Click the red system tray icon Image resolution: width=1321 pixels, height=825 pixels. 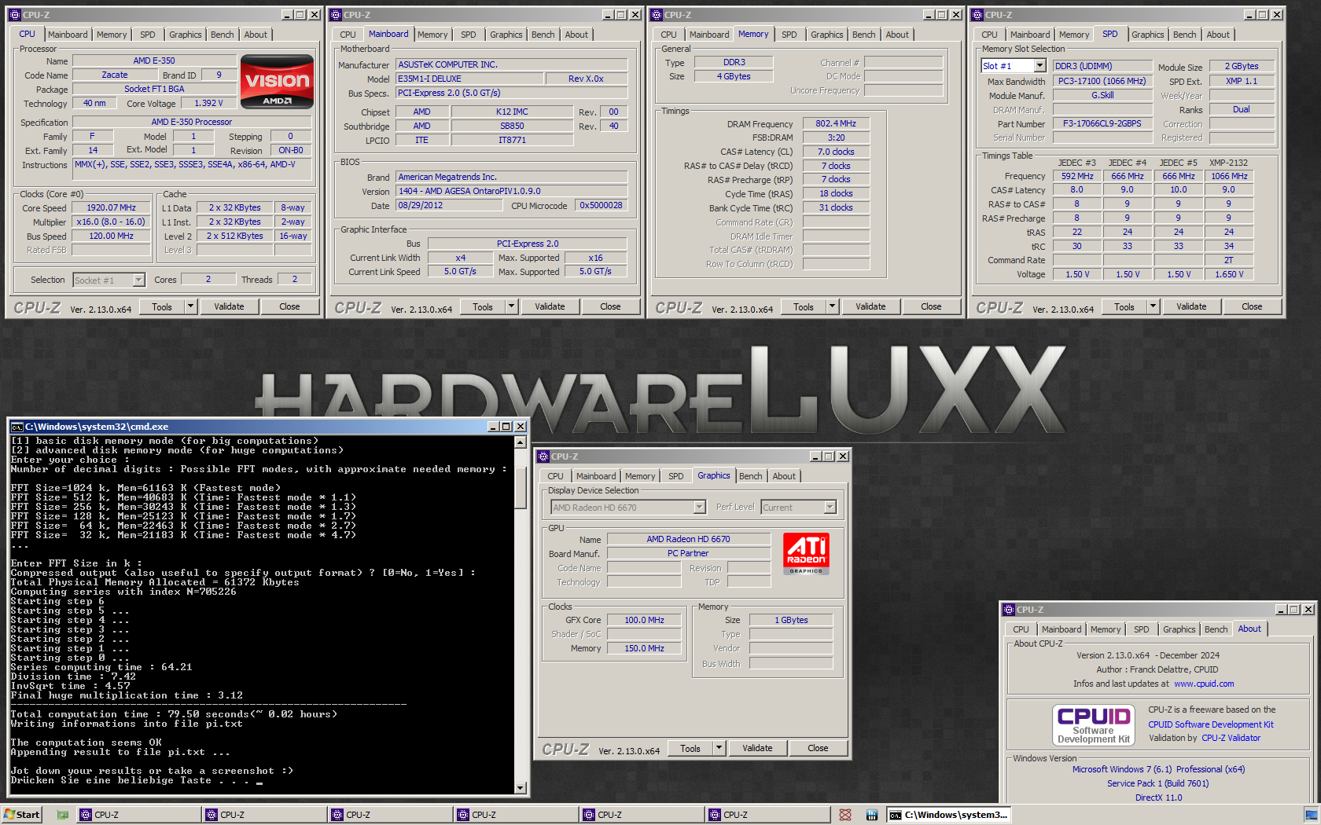point(845,815)
